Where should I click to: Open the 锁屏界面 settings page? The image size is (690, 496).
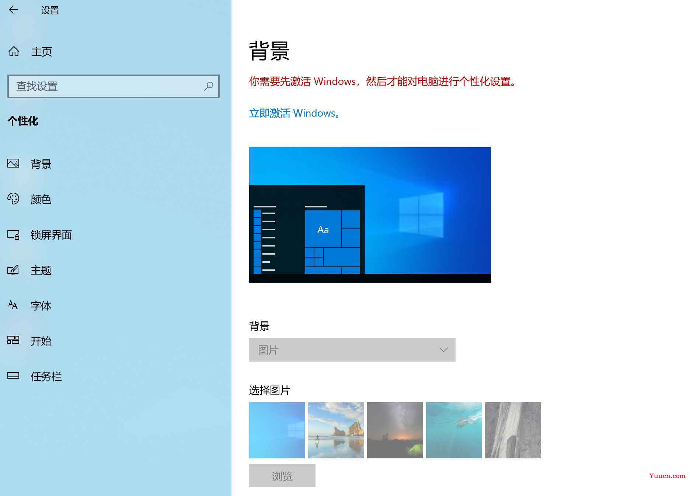pyautogui.click(x=51, y=235)
